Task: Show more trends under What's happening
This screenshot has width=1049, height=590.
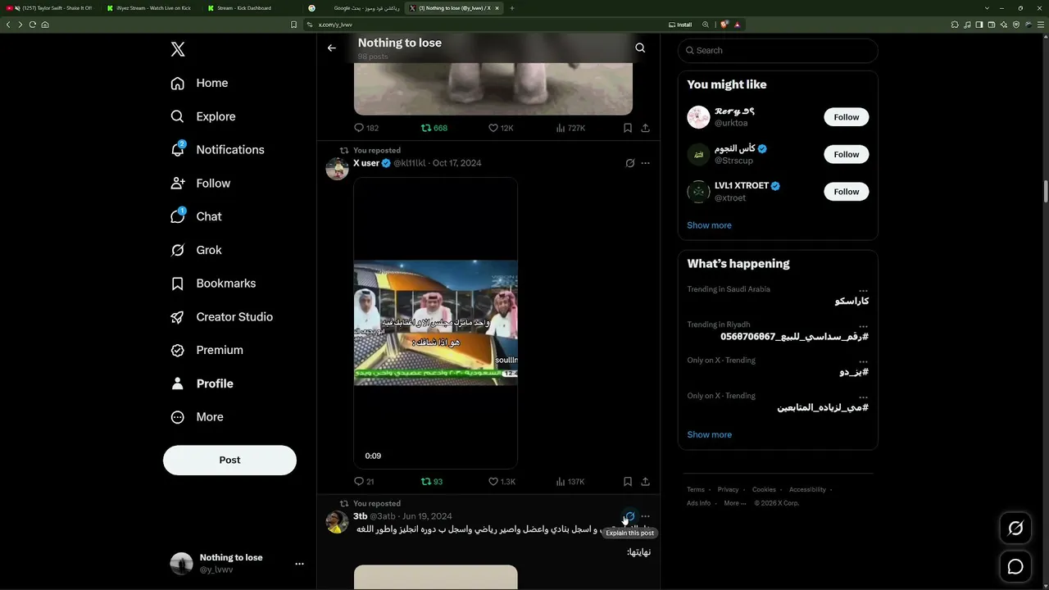Action: pos(709,435)
